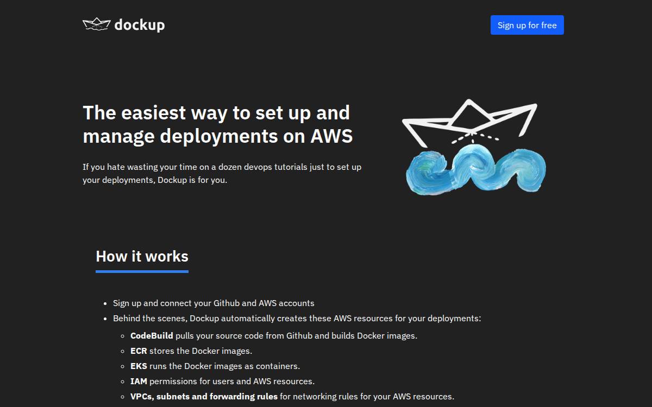
Task: Click the Dockup paper boat logo icon
Action: (97, 24)
